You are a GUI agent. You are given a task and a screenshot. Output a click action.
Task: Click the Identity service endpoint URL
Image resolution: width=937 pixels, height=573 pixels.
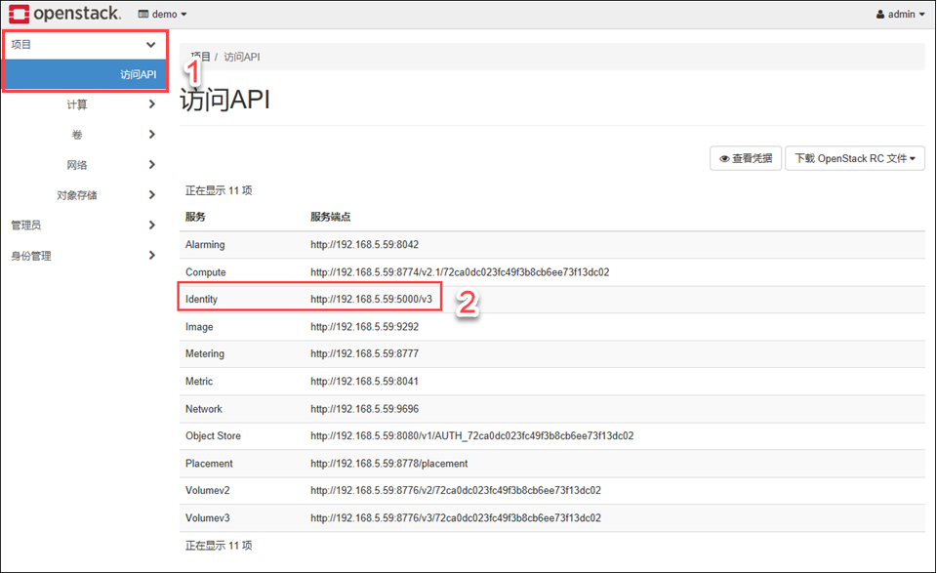pyautogui.click(x=371, y=300)
